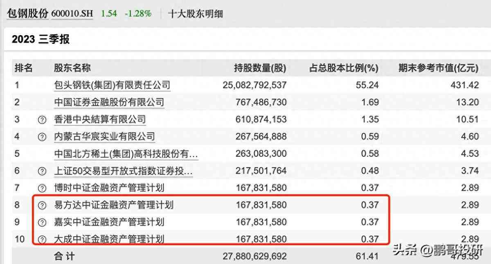Screen dimensions: 491x264
Task: Click the 包钢股份 stock name
Action: point(27,14)
